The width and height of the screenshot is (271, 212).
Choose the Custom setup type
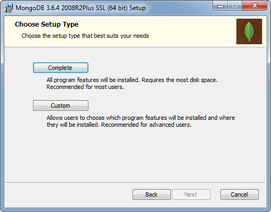tap(61, 105)
